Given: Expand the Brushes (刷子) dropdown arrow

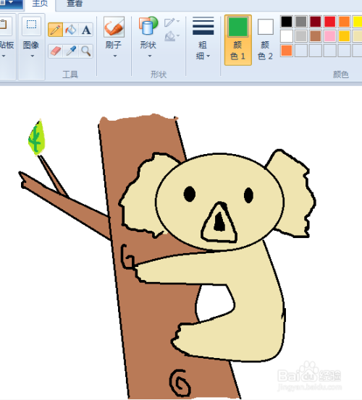Looking at the screenshot, I should (x=114, y=56).
